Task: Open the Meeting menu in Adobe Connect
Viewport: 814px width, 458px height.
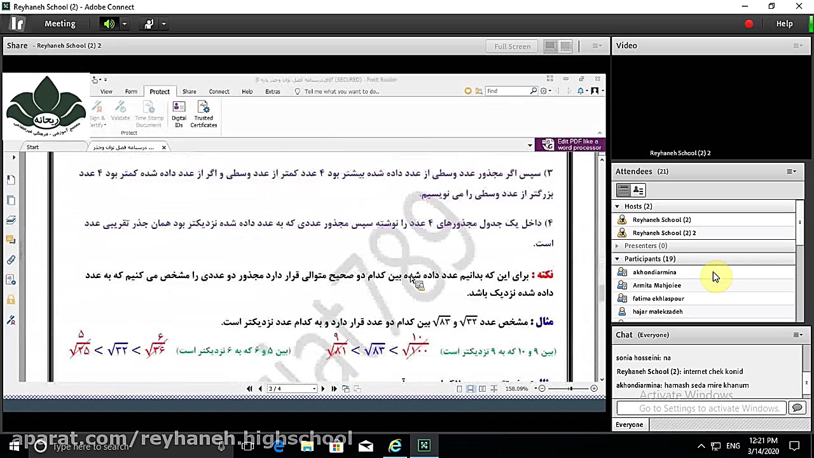Action: click(x=60, y=24)
